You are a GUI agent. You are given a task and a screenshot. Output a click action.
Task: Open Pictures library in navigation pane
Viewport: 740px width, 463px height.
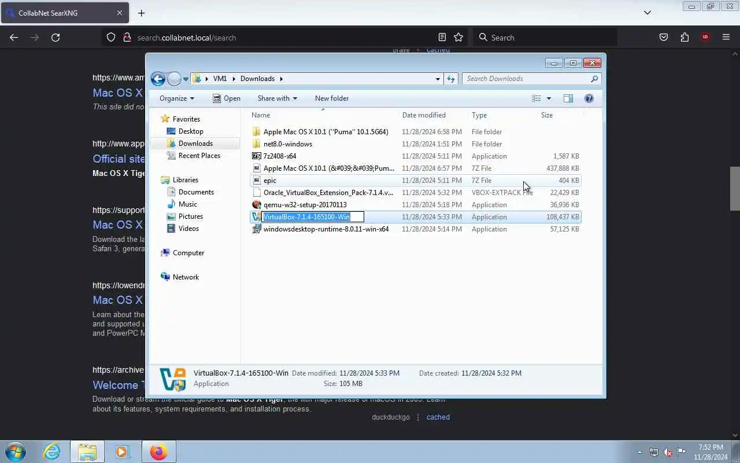tap(190, 216)
